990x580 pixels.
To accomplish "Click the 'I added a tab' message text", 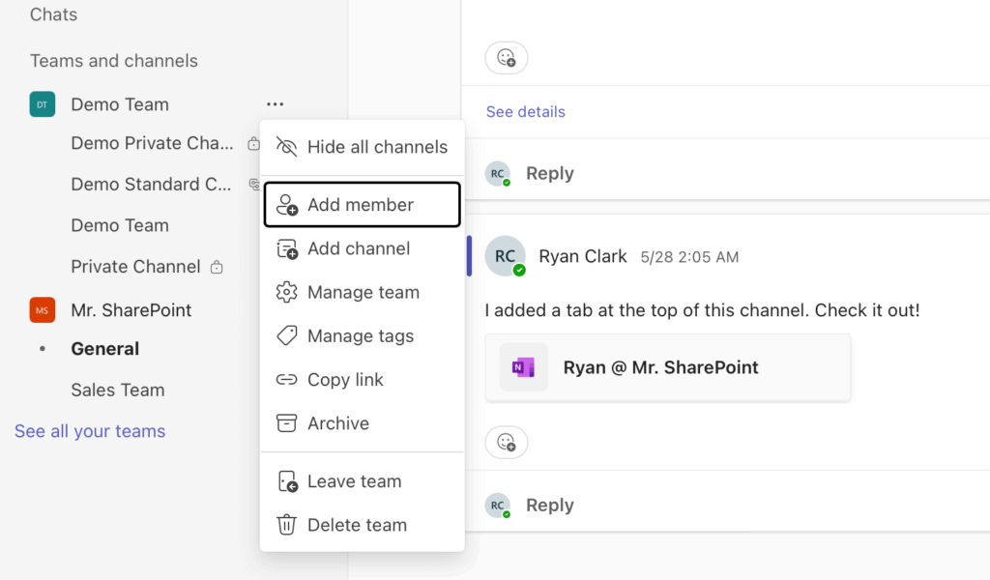I will tap(702, 310).
